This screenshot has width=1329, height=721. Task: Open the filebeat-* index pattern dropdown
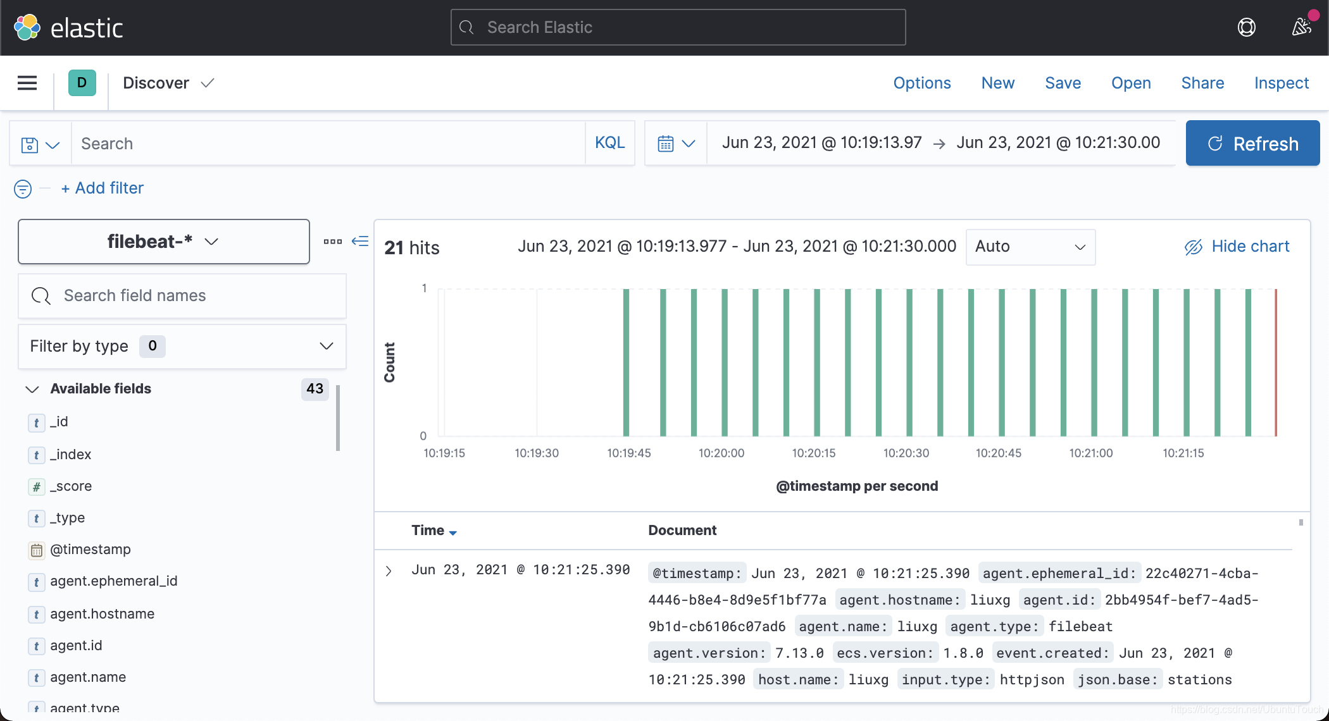pyautogui.click(x=163, y=241)
